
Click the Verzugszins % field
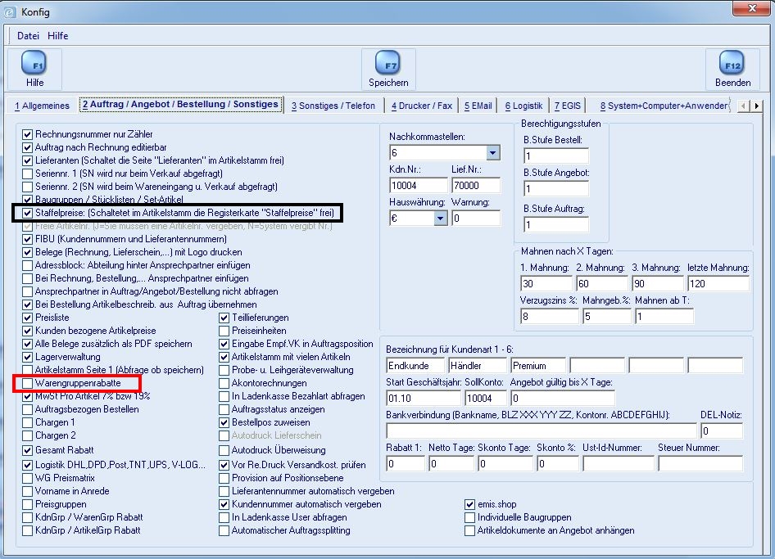(x=549, y=316)
